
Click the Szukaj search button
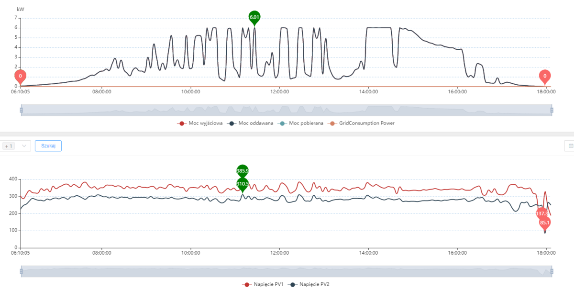(x=48, y=145)
